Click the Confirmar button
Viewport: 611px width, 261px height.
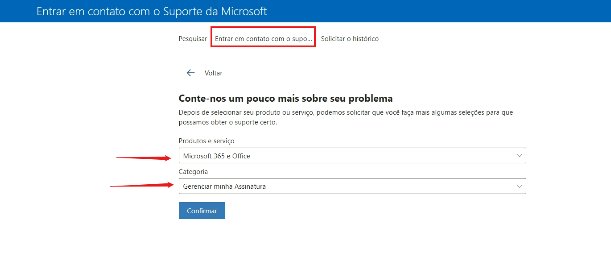(202, 211)
